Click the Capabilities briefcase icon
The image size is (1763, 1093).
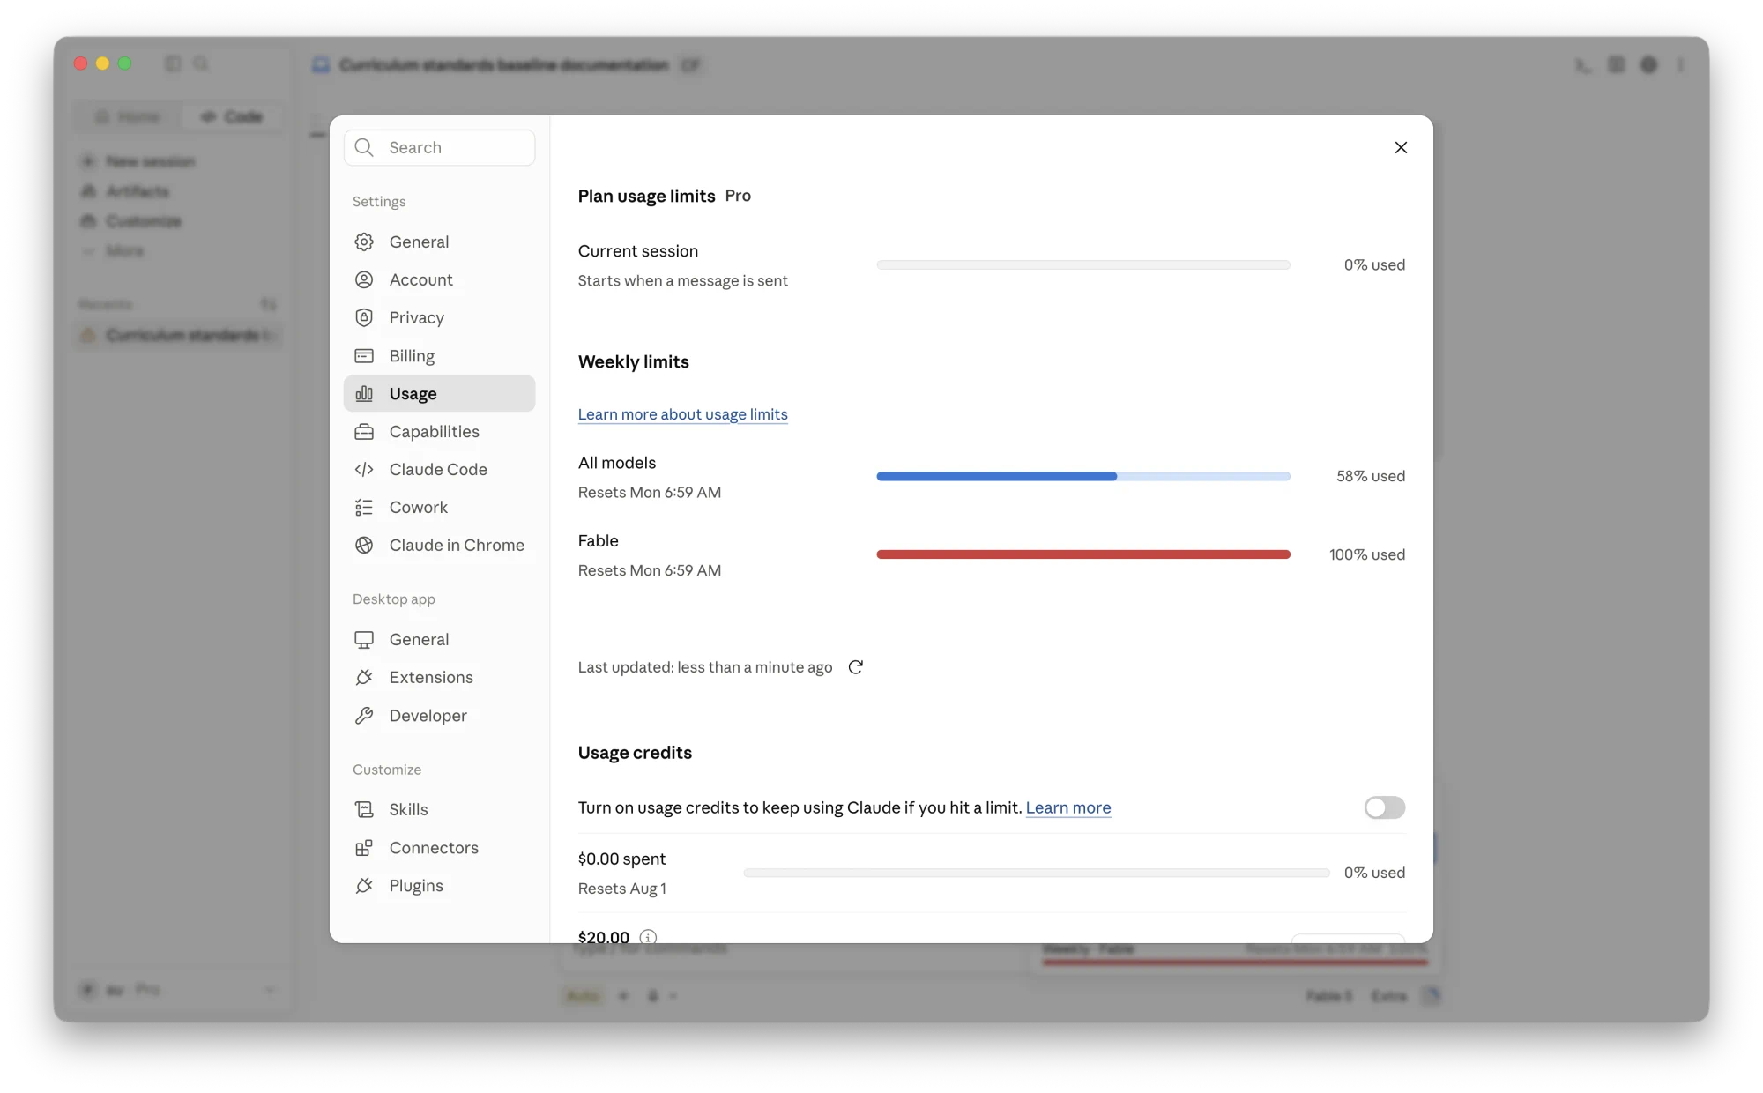point(364,431)
